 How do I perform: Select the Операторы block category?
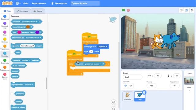(x=5, y=61)
